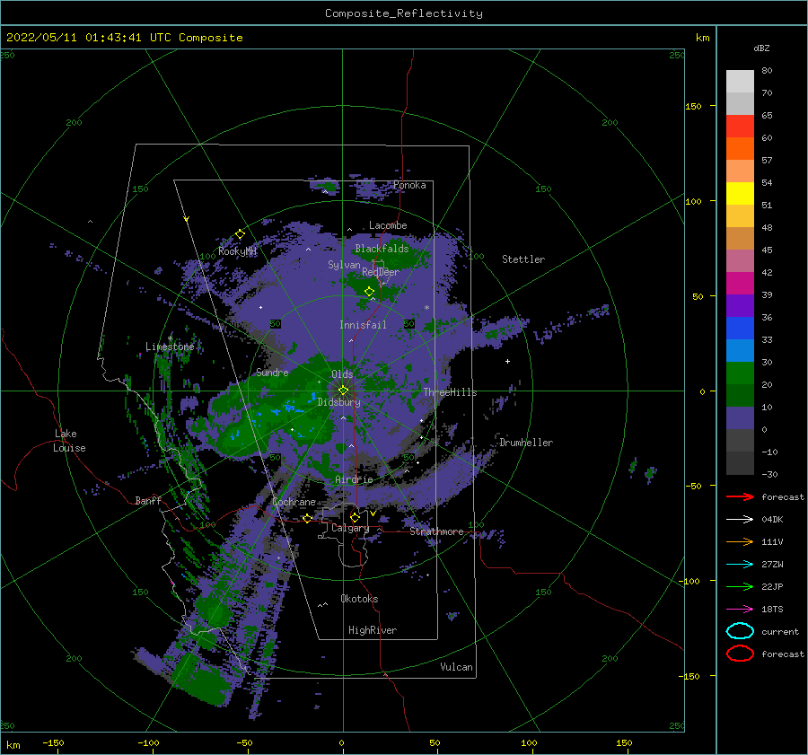808x755 pixels.
Task: Click the Drumheller city label
Action: [526, 443]
